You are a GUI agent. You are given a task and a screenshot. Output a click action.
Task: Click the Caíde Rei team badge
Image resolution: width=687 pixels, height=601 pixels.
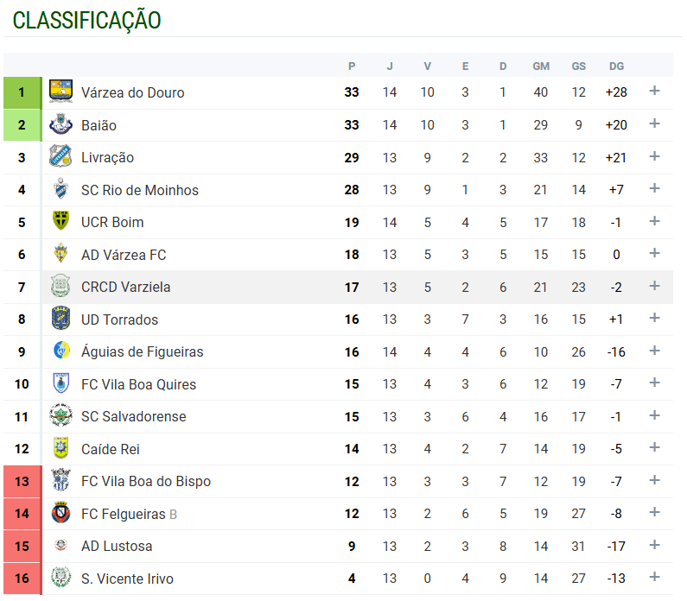[x=60, y=449]
